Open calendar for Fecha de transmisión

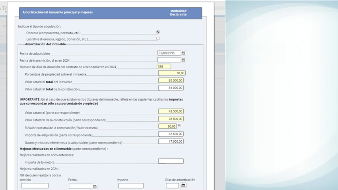tap(183, 60)
